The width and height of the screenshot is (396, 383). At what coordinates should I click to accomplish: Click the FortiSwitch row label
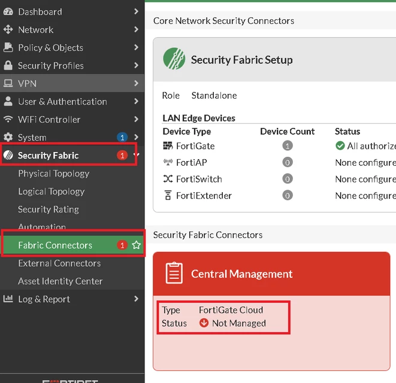(199, 179)
